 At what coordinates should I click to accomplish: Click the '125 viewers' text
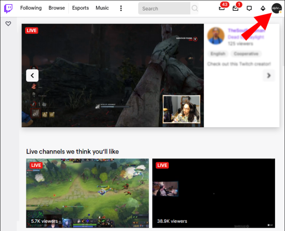pos(240,44)
